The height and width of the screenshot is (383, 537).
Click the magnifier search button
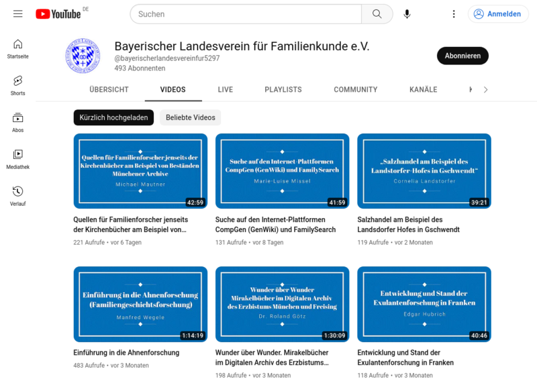[x=377, y=14]
